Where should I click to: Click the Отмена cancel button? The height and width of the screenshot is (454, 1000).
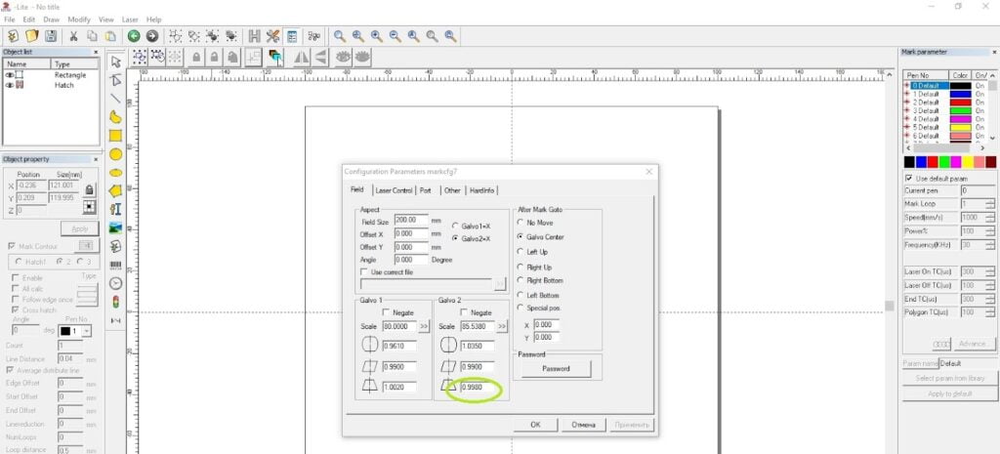click(x=583, y=425)
